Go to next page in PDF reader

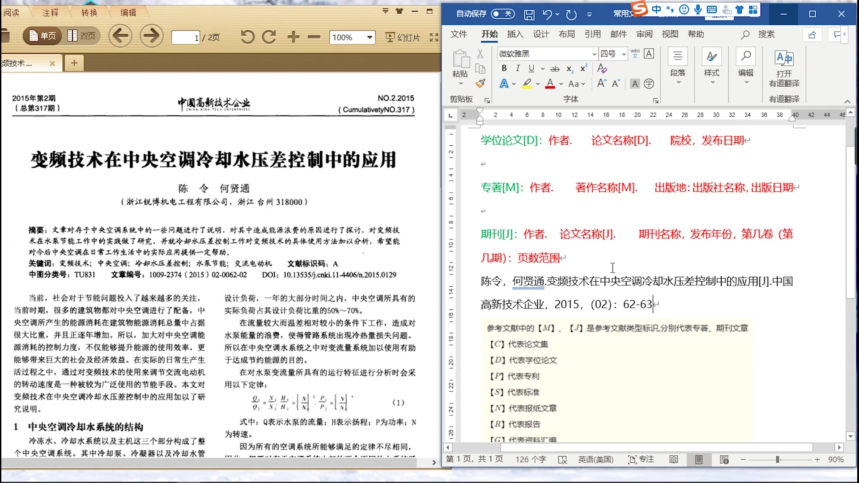click(x=152, y=36)
